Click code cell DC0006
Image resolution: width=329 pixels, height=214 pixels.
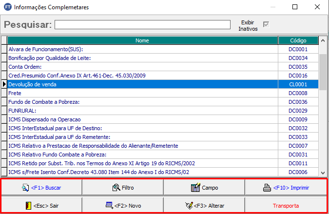pyautogui.click(x=298, y=172)
